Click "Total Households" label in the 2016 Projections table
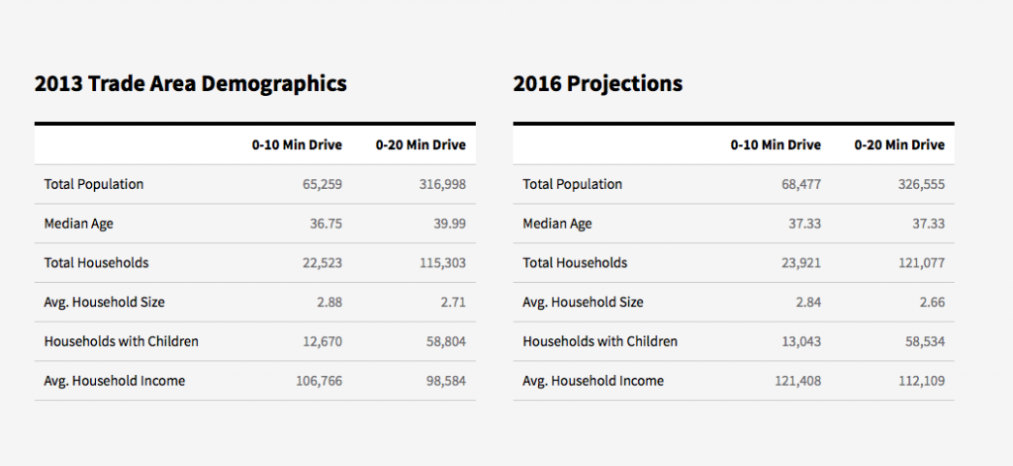1013x466 pixels. pyautogui.click(x=575, y=263)
